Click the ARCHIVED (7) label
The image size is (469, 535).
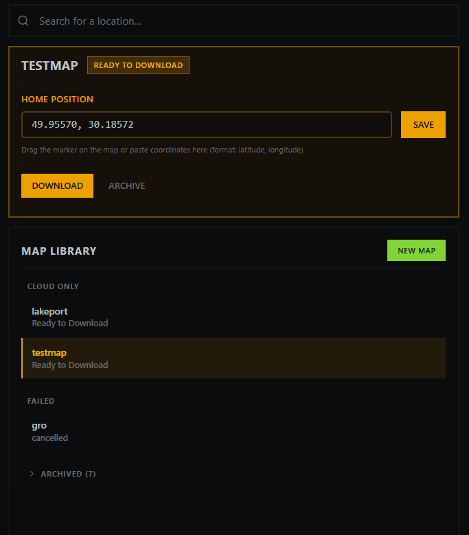[x=68, y=474]
